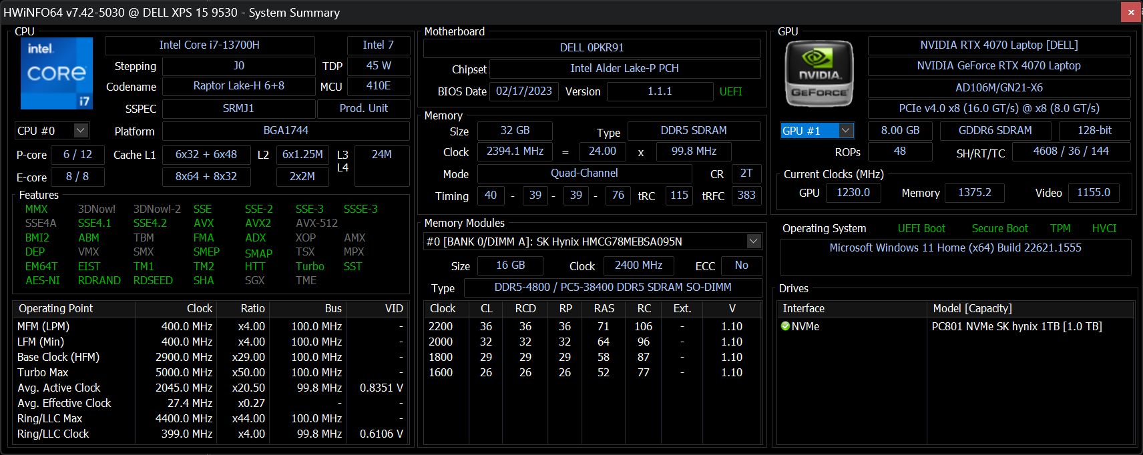
Task: Click the BIOS version 1.1.1
Action: [x=660, y=91]
